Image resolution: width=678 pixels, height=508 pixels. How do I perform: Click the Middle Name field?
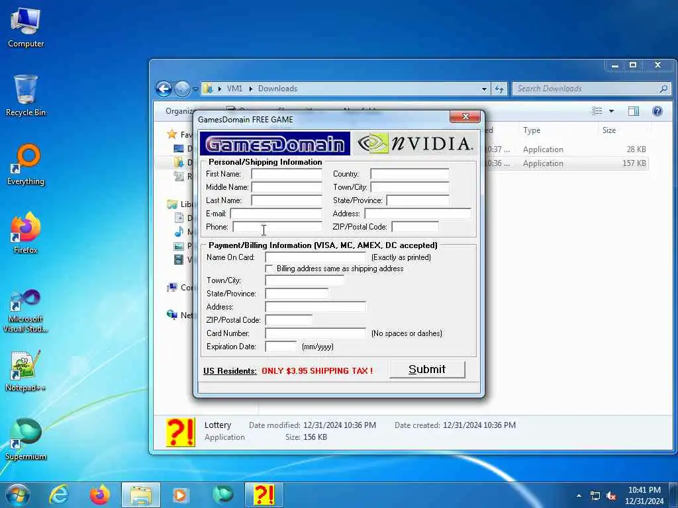(287, 187)
